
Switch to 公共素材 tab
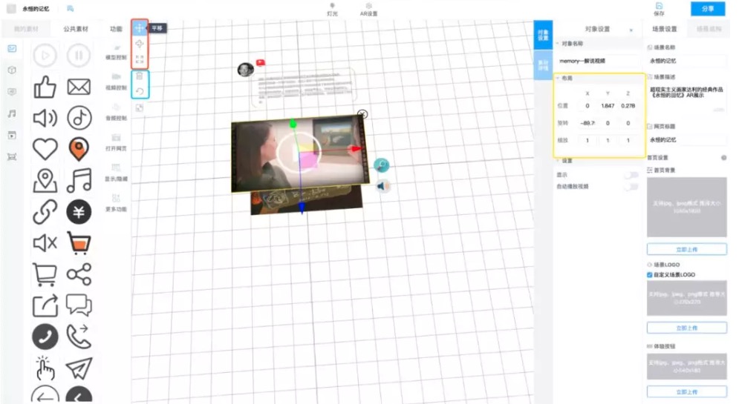point(76,29)
